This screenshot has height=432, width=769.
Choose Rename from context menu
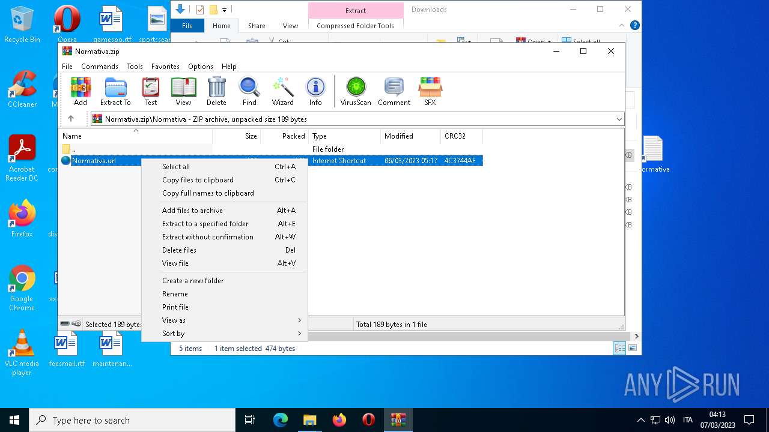tap(225, 294)
